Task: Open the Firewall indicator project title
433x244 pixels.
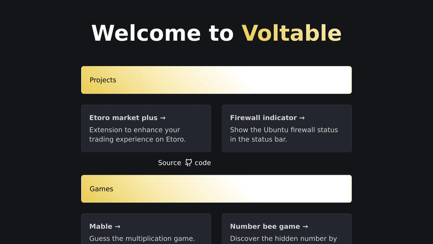Action: click(x=267, y=118)
